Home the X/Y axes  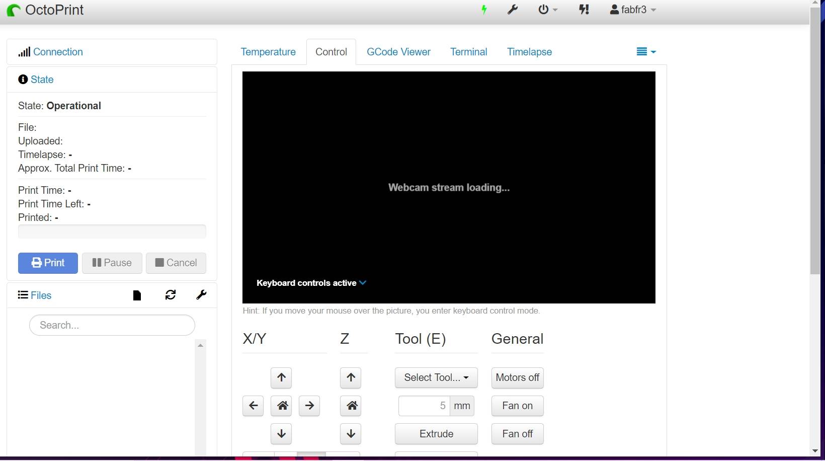(x=281, y=406)
